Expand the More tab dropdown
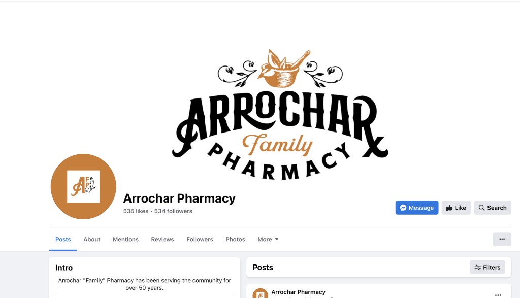The width and height of the screenshot is (520, 298). (268, 239)
